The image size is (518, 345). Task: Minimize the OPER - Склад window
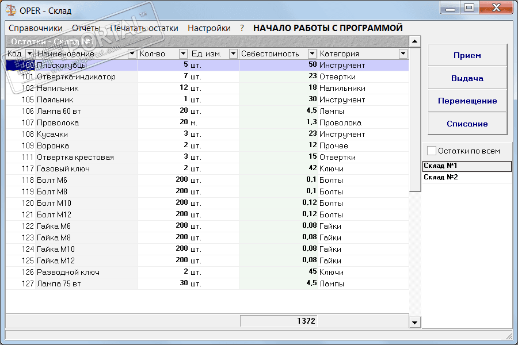[450, 8]
